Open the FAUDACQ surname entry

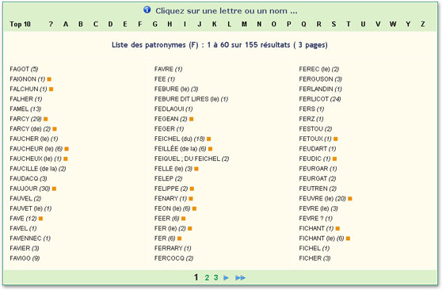[x=29, y=178]
